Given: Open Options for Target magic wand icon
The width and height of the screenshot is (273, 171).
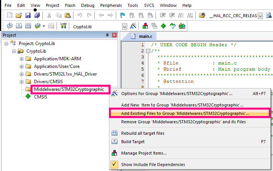Looking at the screenshot, I should (x=133, y=26).
